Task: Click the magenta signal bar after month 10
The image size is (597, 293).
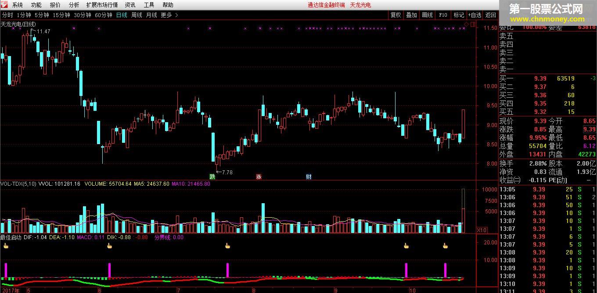Action: tap(445, 270)
